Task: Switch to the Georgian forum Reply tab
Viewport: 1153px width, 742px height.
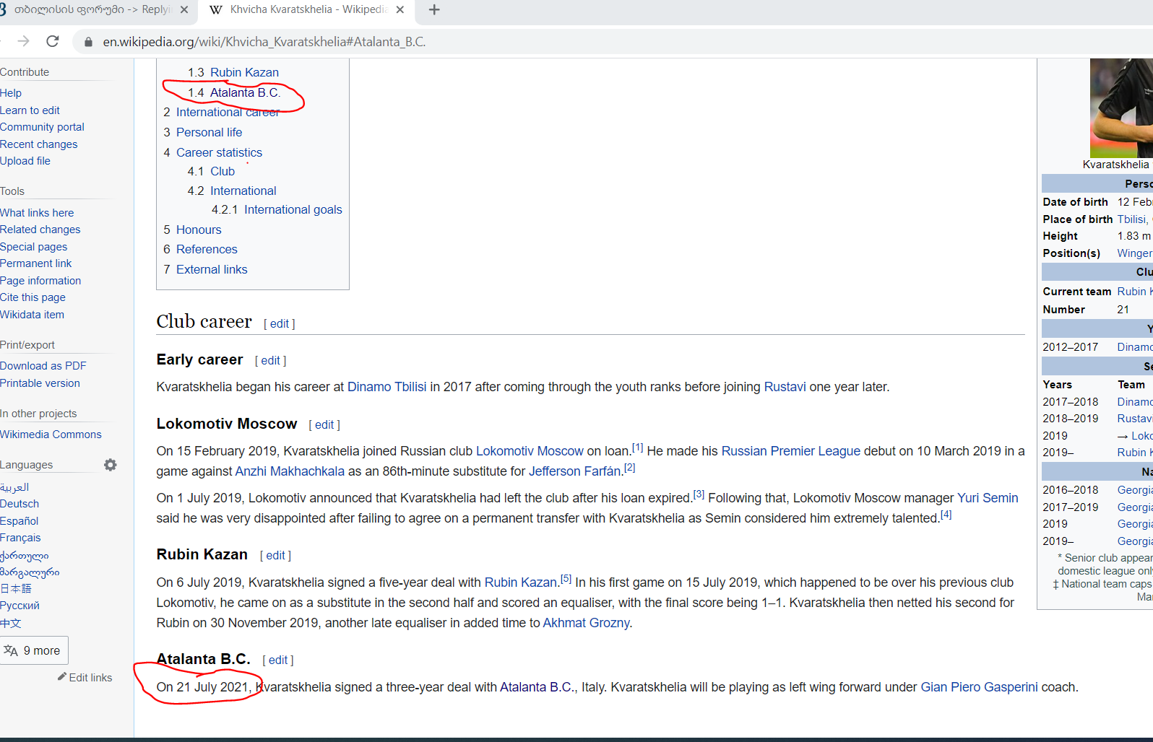Action: [94, 9]
